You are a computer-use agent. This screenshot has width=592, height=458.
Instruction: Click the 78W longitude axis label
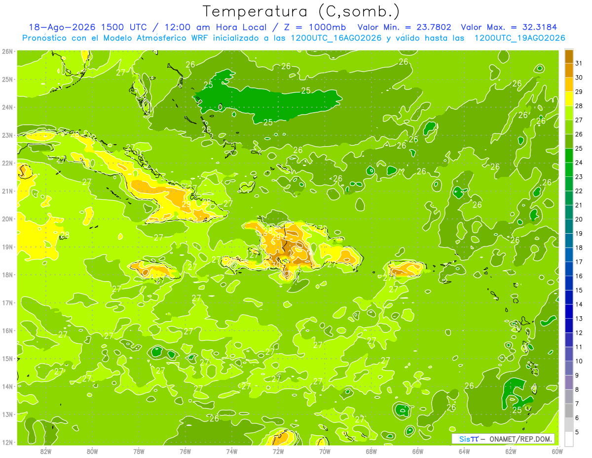(x=139, y=451)
